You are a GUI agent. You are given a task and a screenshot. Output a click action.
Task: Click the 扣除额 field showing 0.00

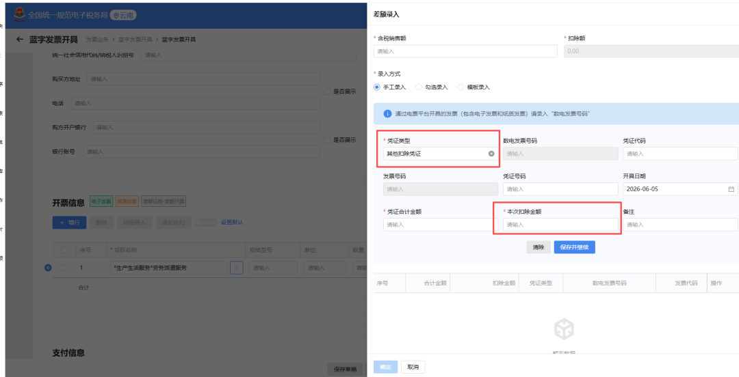tap(651, 51)
